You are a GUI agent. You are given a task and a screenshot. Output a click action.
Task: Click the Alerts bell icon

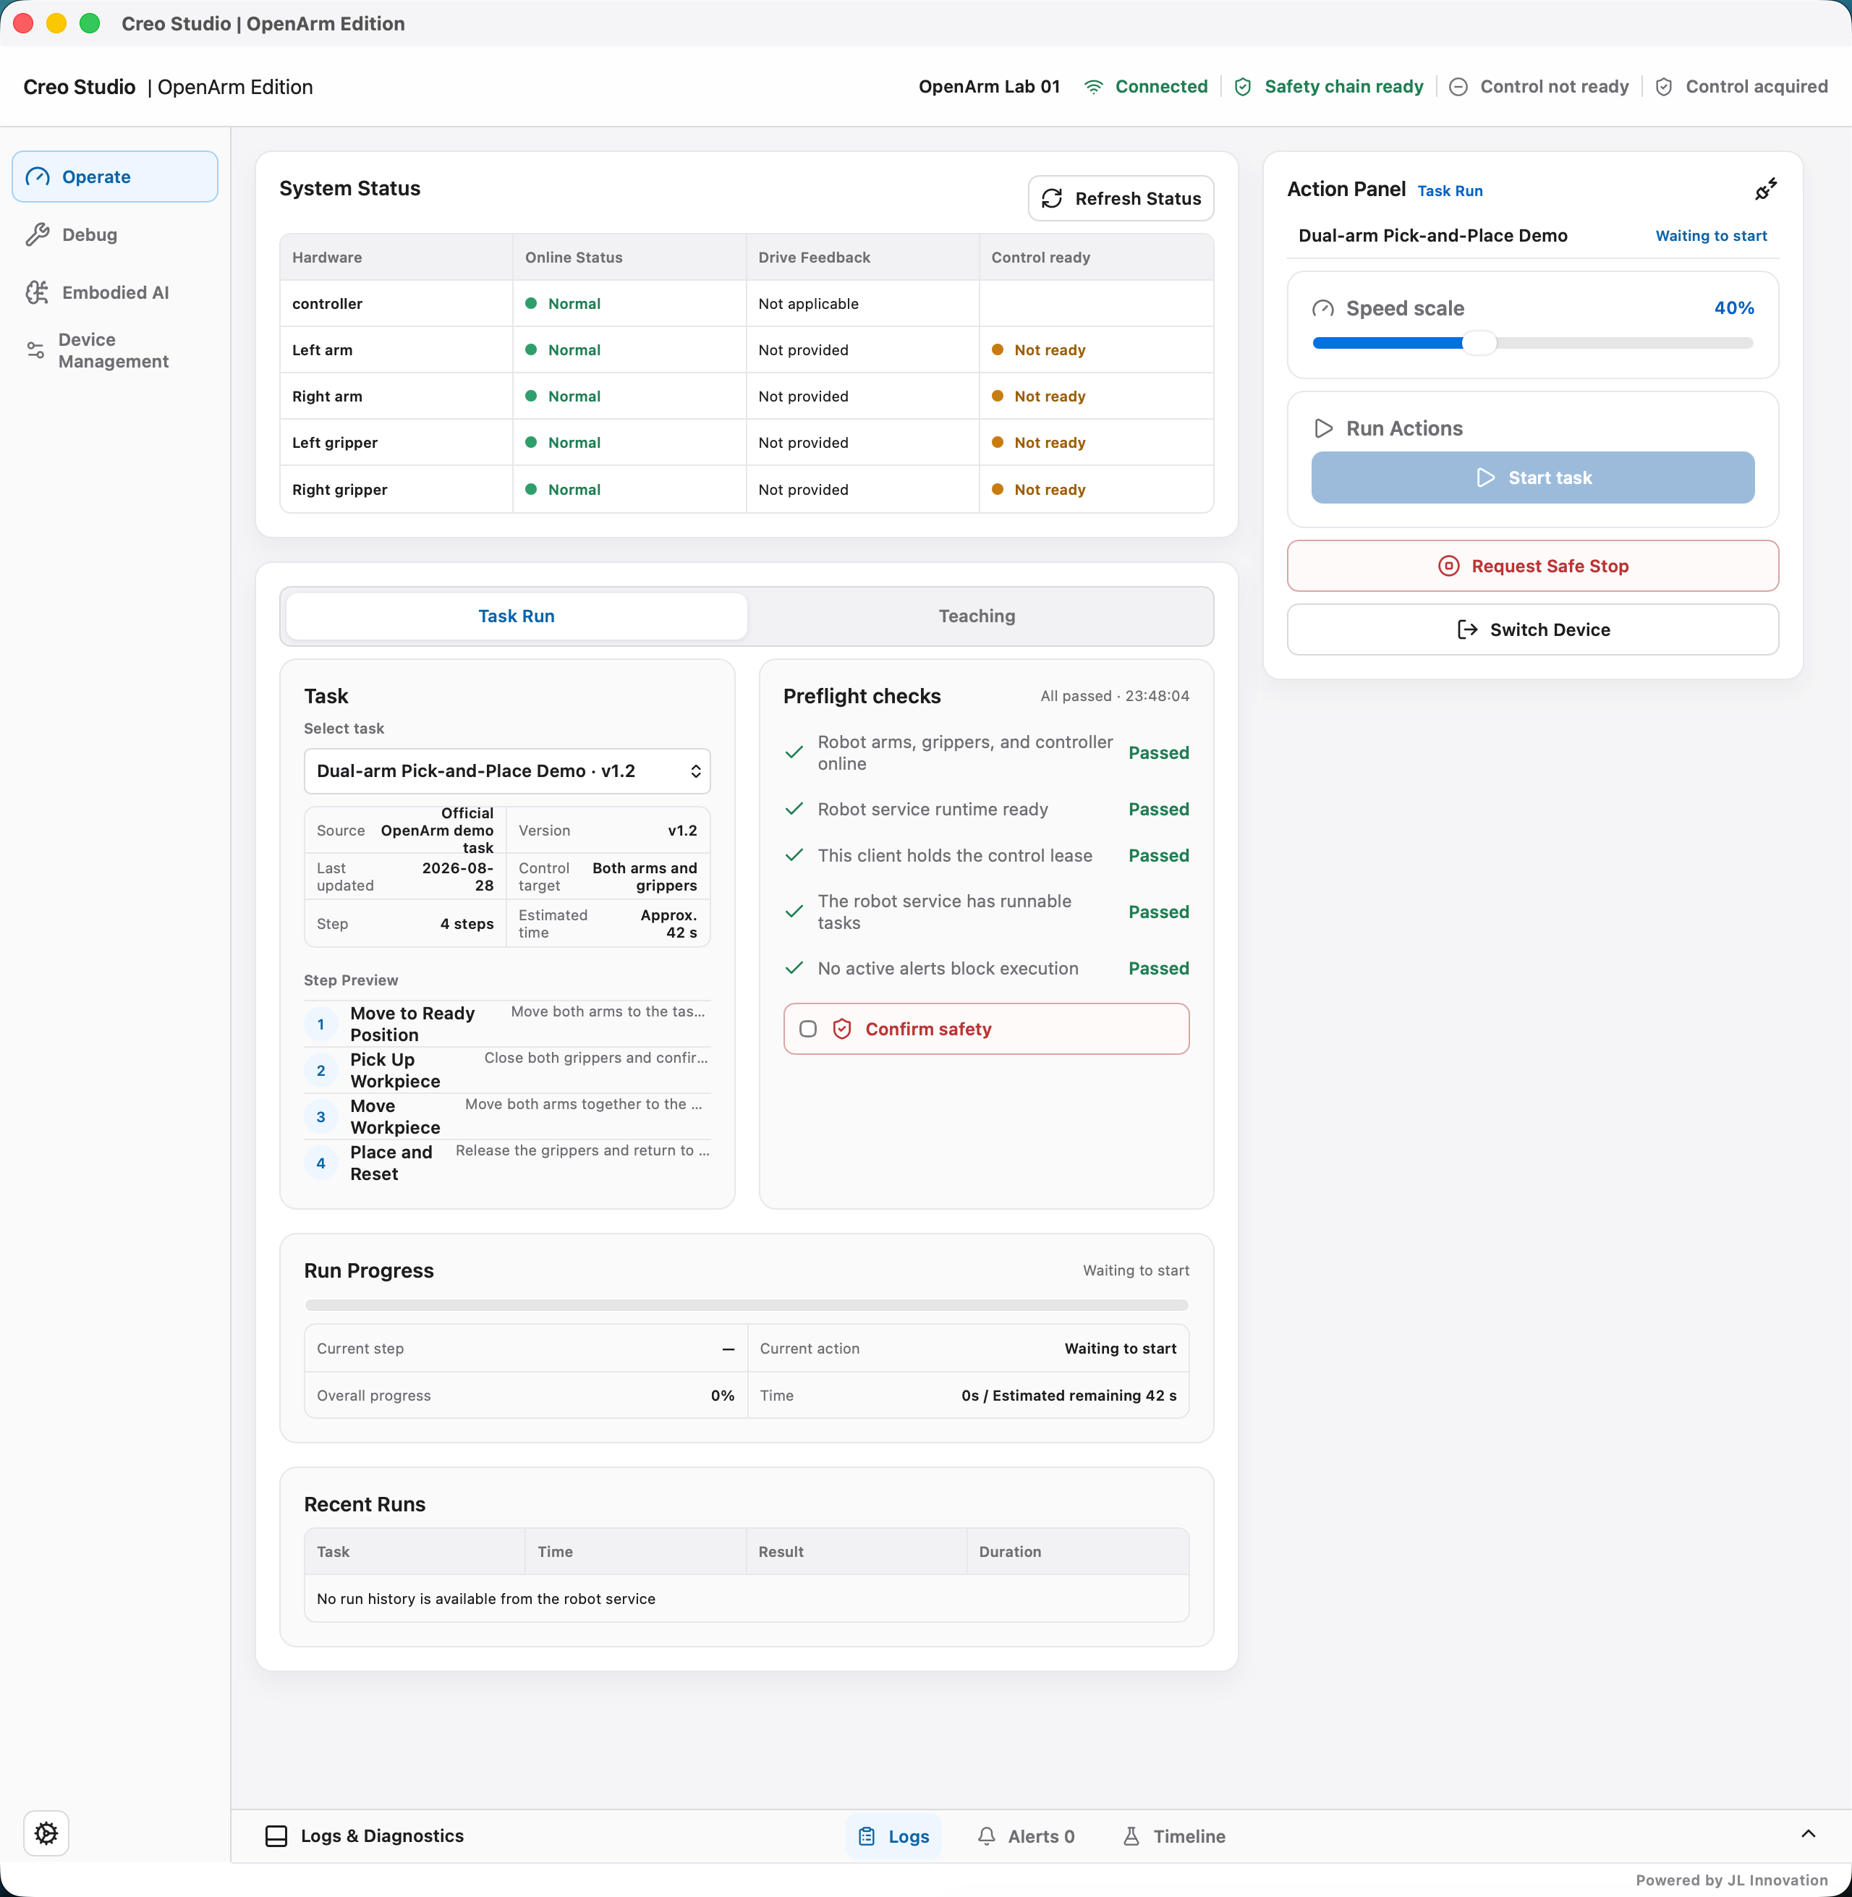[x=986, y=1836]
